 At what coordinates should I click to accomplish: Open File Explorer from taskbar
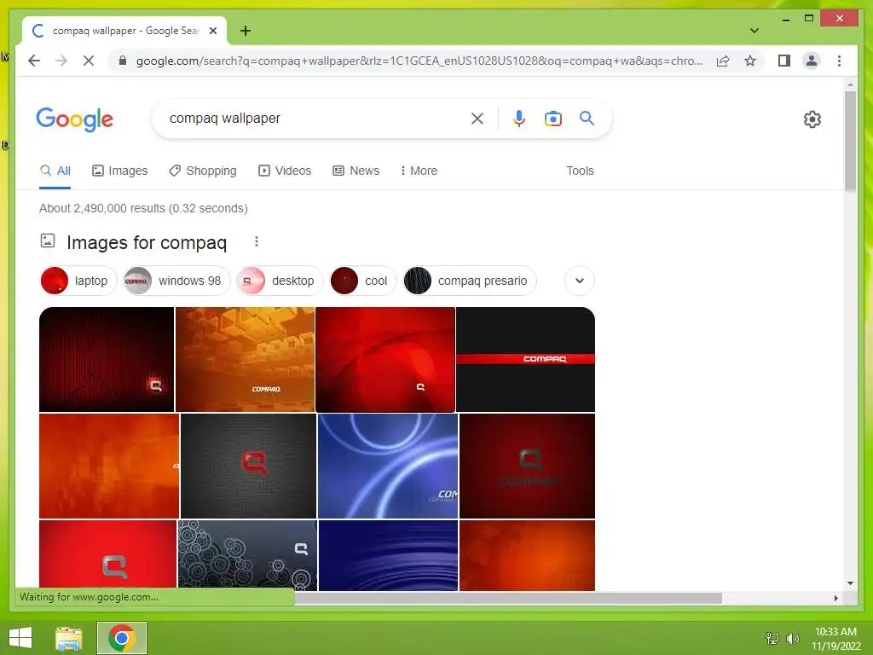point(69,638)
